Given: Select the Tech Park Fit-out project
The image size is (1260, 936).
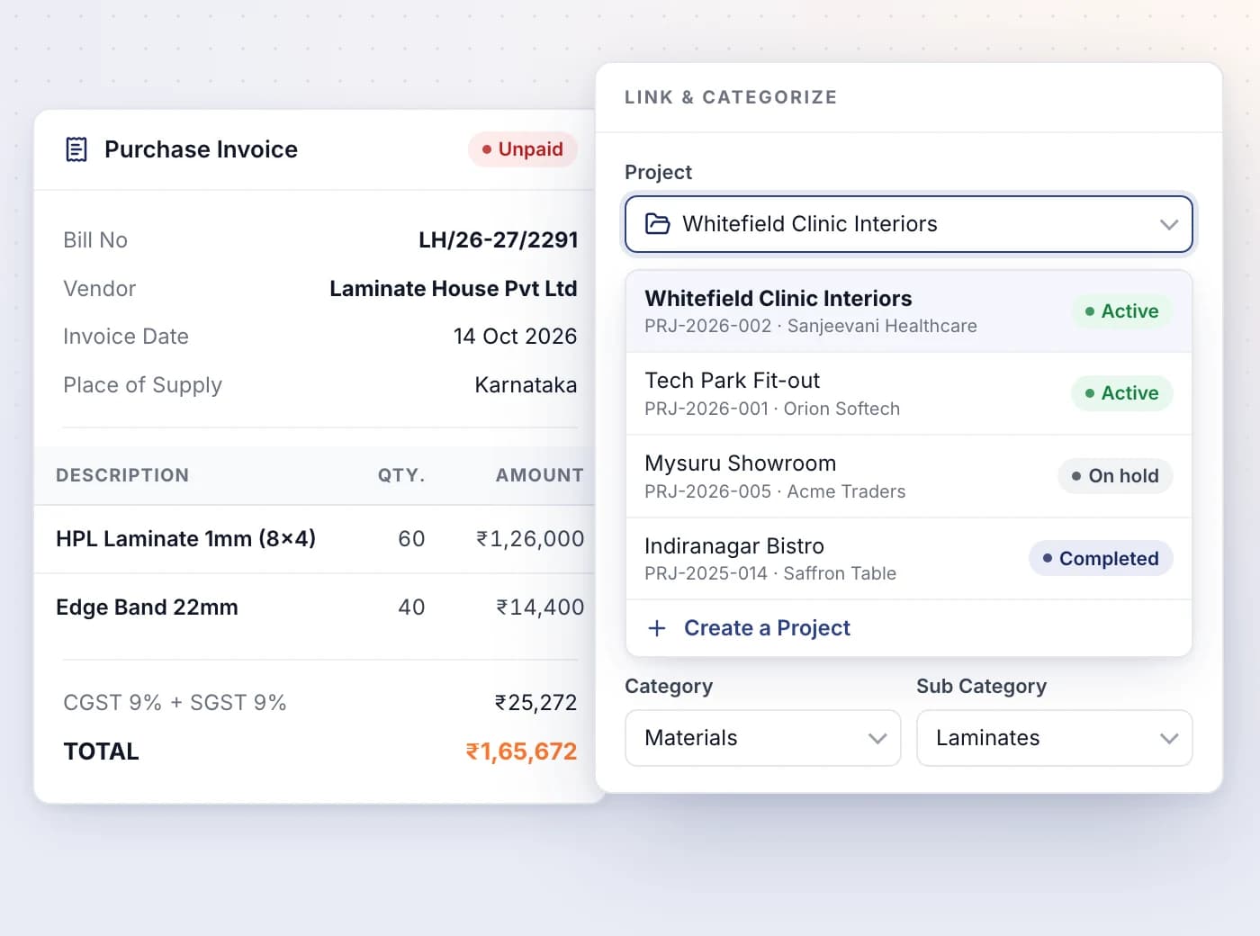Looking at the screenshot, I should click(909, 393).
